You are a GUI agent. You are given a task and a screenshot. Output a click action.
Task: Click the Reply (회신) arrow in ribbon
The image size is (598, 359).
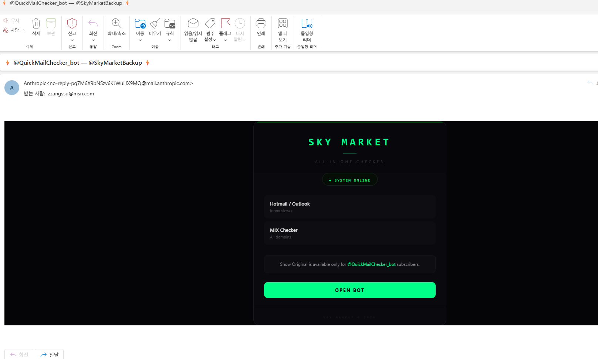pyautogui.click(x=93, y=24)
